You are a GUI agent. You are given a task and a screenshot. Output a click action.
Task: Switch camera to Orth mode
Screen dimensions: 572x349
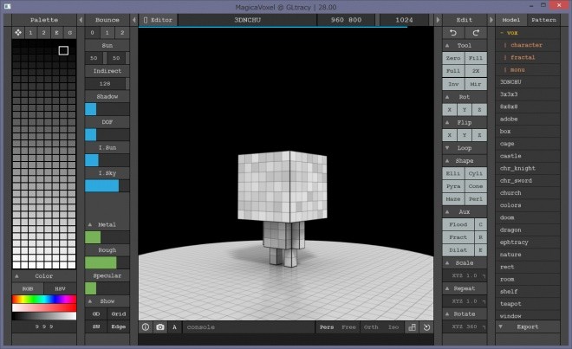tap(371, 327)
